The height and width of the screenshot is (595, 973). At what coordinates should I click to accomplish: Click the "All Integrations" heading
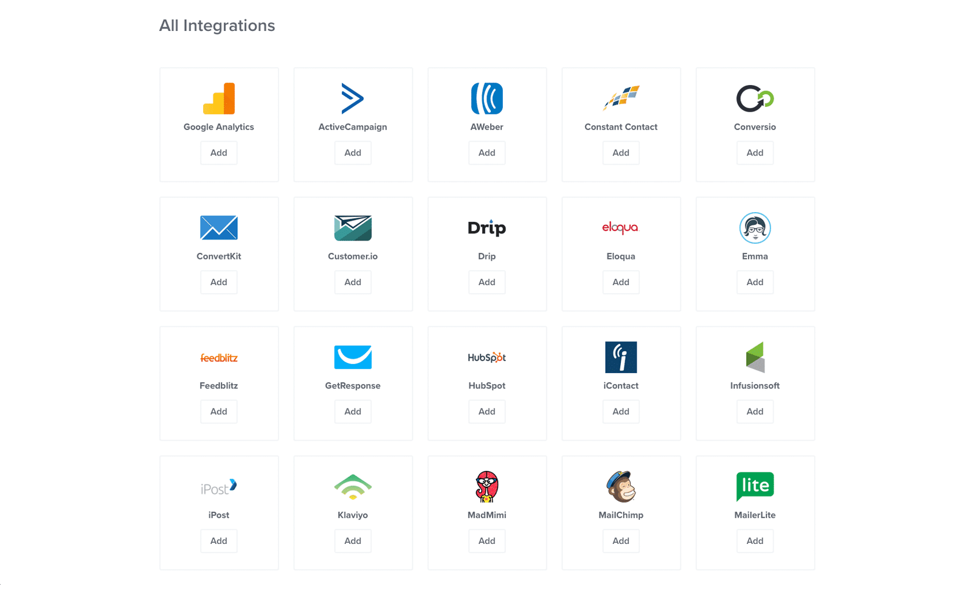coord(217,26)
